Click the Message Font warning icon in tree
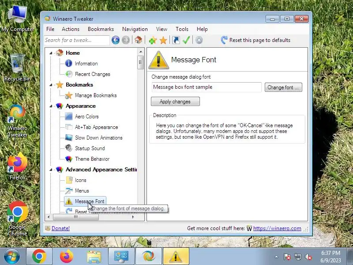Viewport: 353px width, 265px height. tap(69, 201)
